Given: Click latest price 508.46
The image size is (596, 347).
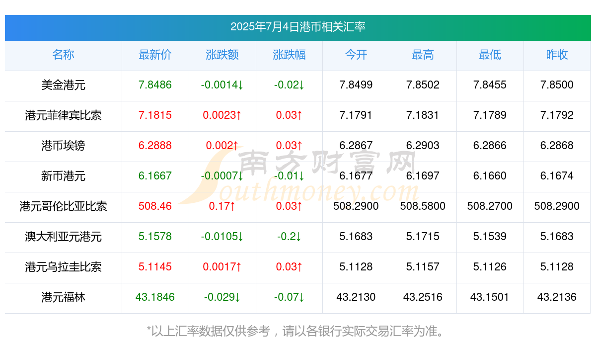Looking at the screenshot, I should coord(155,206).
